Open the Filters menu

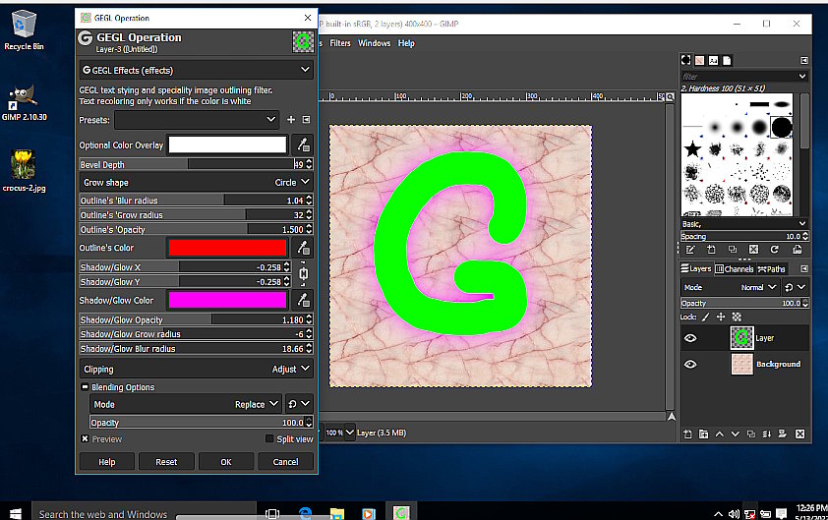click(340, 43)
